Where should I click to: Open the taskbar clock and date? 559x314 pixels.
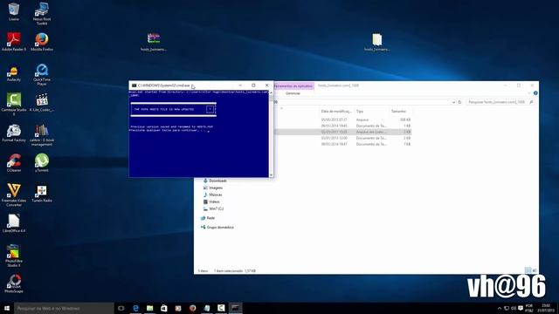[546, 308]
